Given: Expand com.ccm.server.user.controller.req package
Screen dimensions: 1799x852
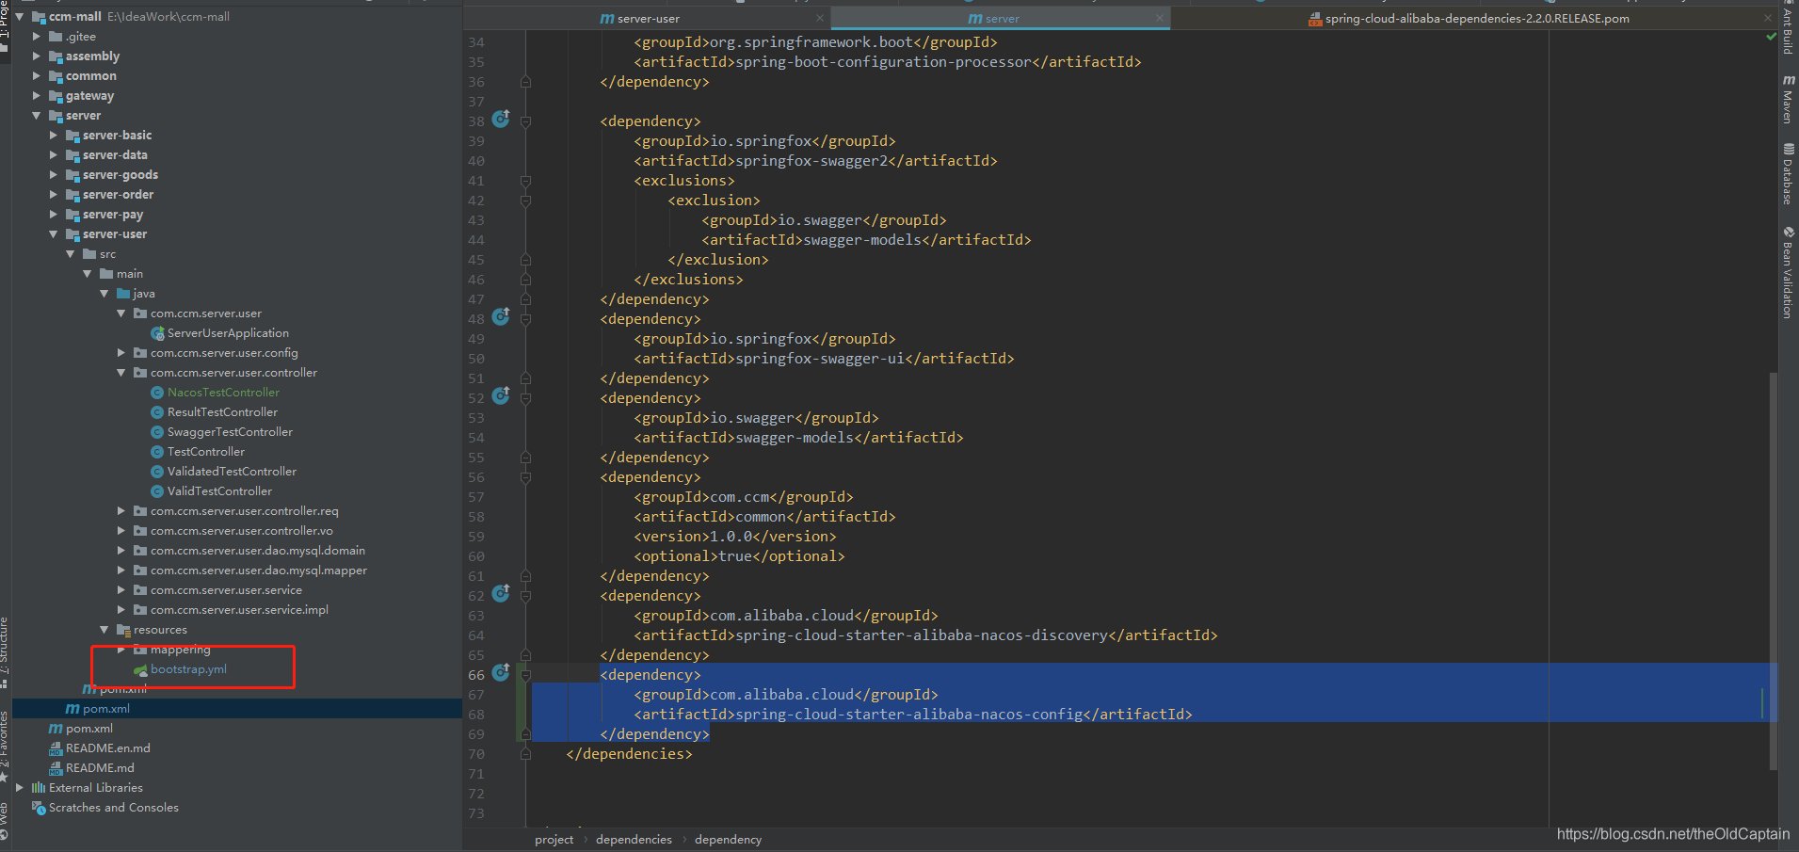Looking at the screenshot, I should tap(121, 511).
